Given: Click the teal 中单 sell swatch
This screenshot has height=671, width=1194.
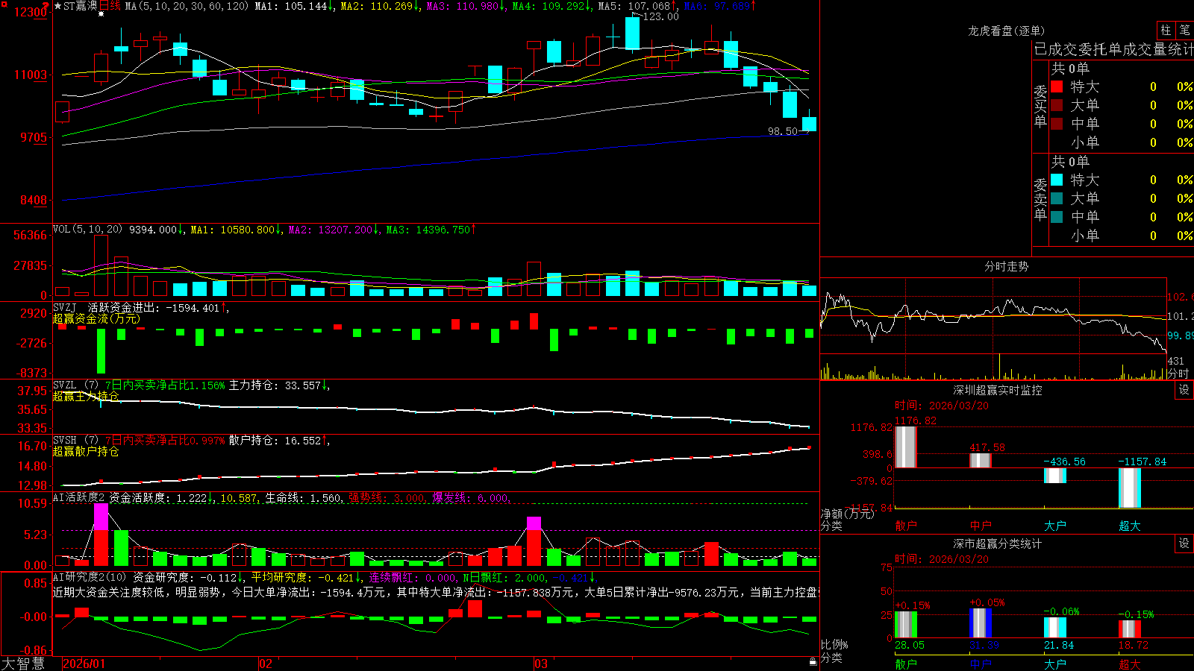Looking at the screenshot, I should (1057, 217).
